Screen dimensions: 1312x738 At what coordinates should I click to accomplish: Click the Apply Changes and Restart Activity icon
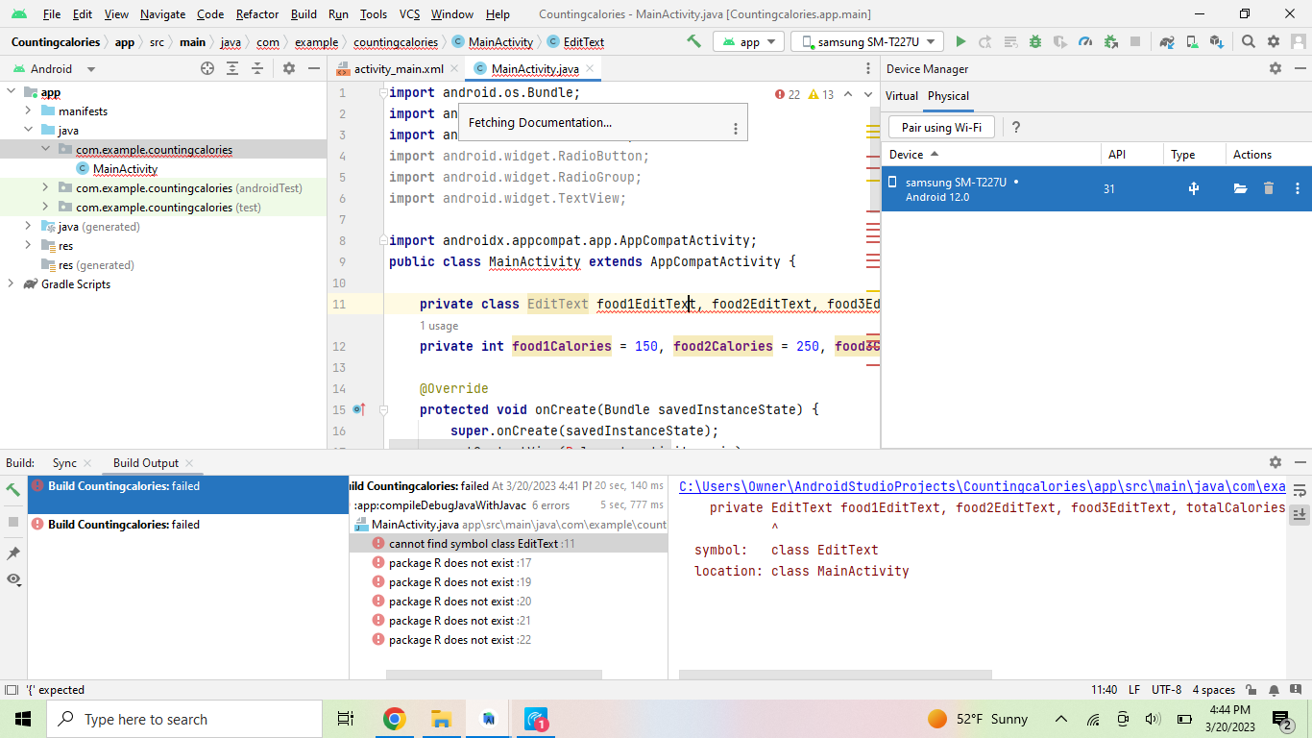point(985,41)
